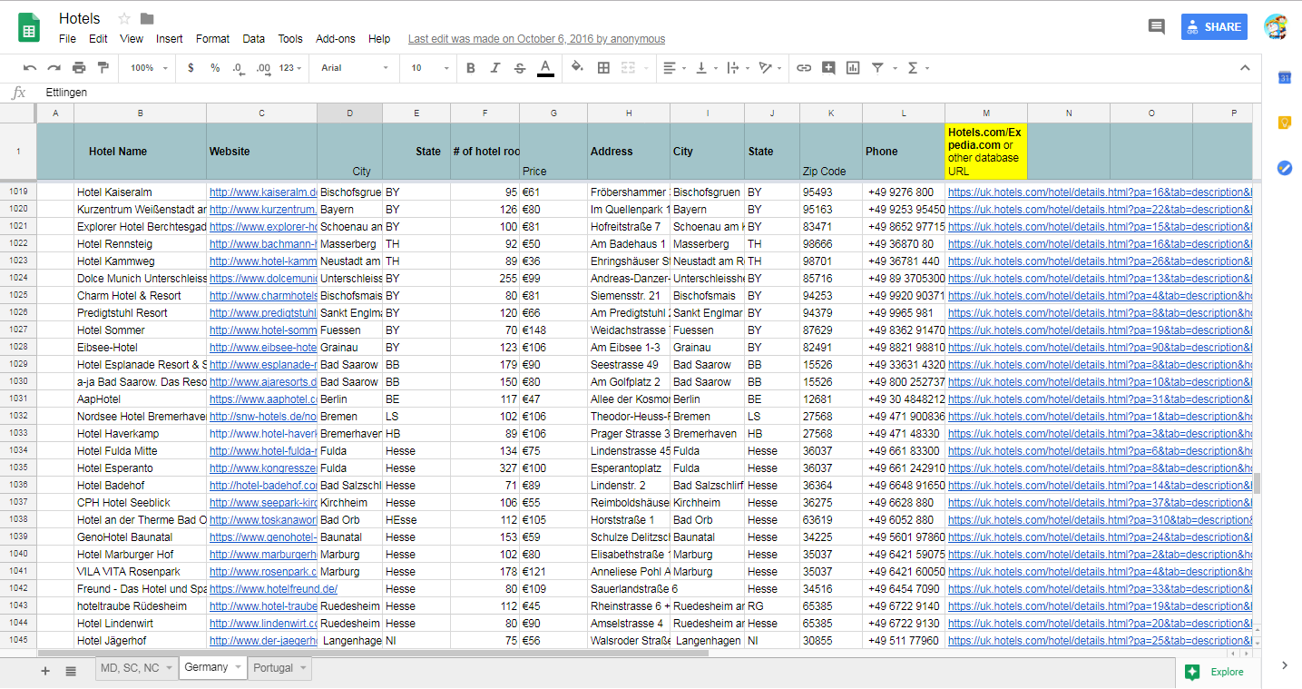Select the Paint format tool
Screen dimensions: 1302x689
point(103,68)
